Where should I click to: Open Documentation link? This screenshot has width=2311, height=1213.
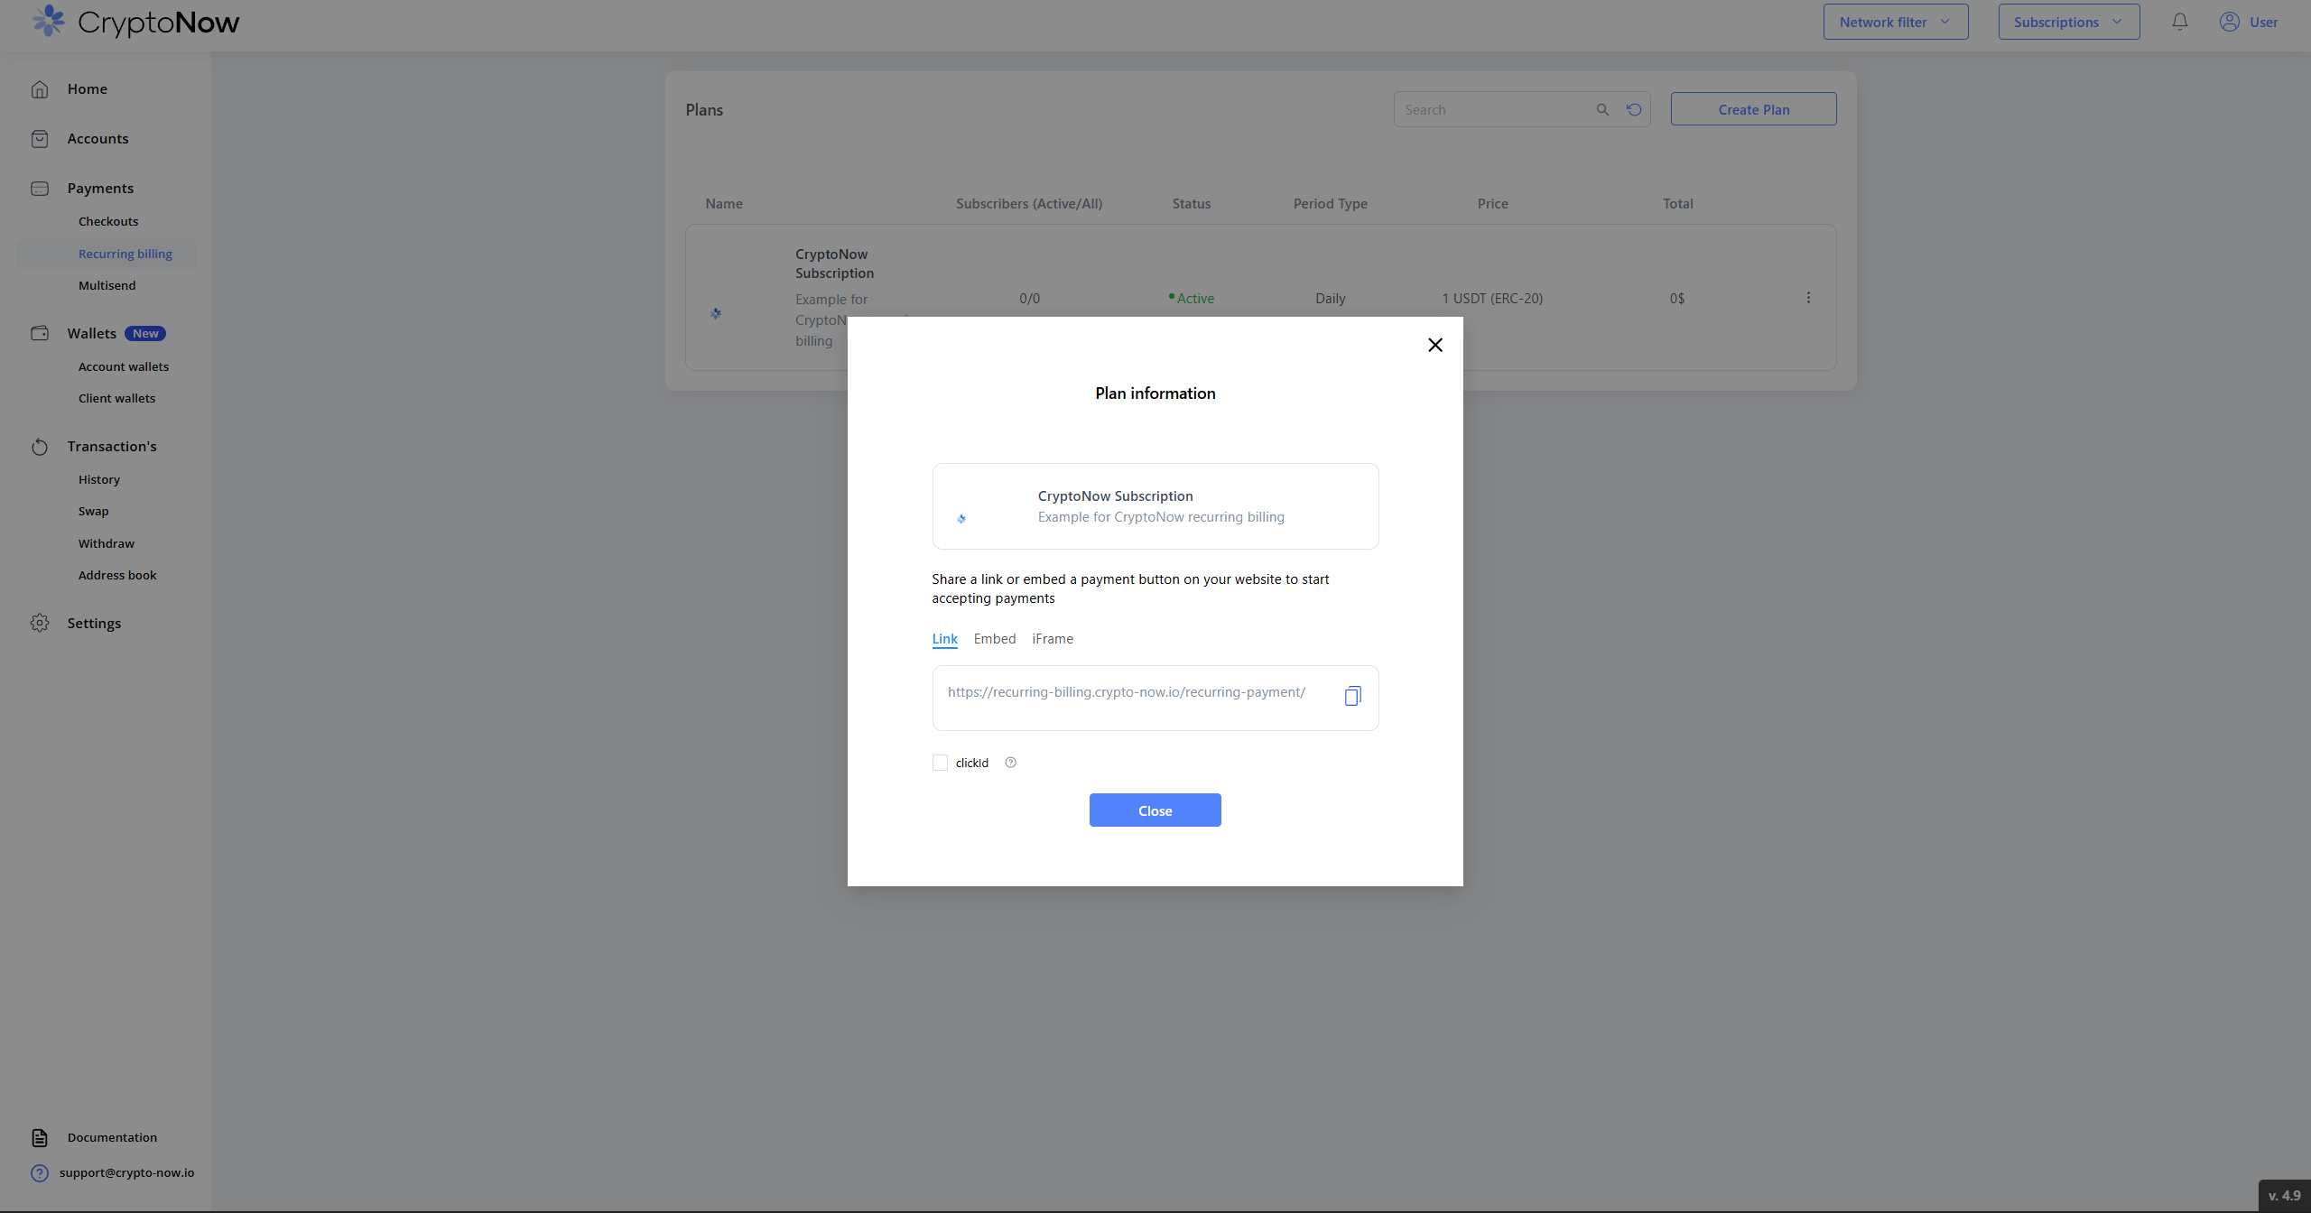pos(112,1137)
